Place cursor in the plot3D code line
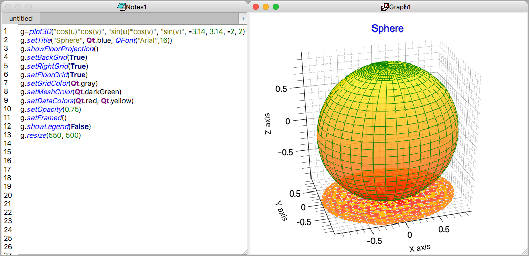 pyautogui.click(x=132, y=31)
